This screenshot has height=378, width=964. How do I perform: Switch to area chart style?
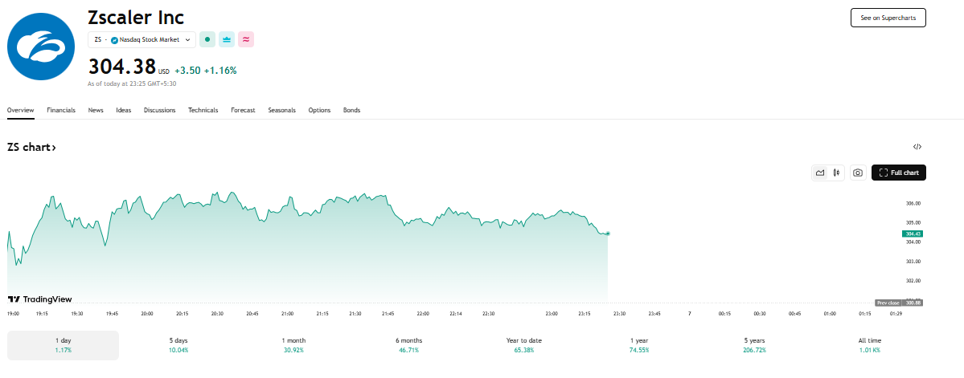820,173
